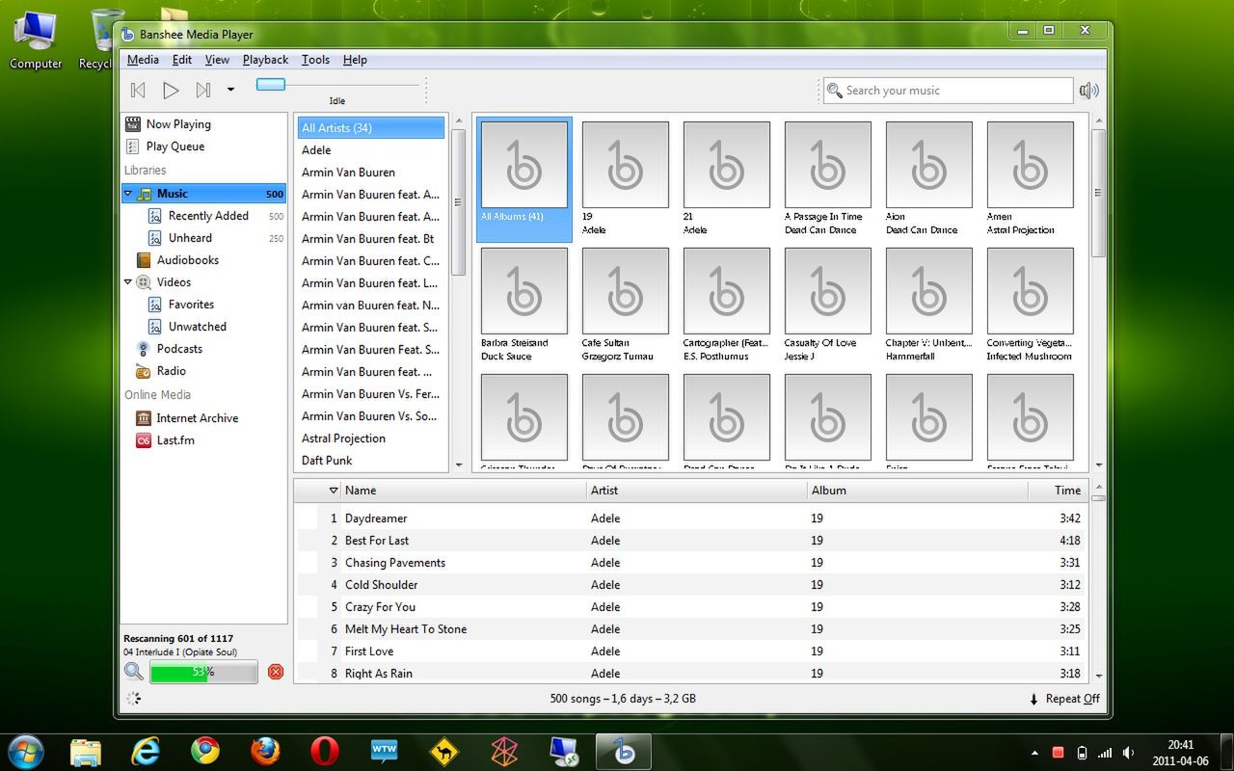The width and height of the screenshot is (1234, 771).
Task: Collapse the Music library tree arrow
Action: 128,194
